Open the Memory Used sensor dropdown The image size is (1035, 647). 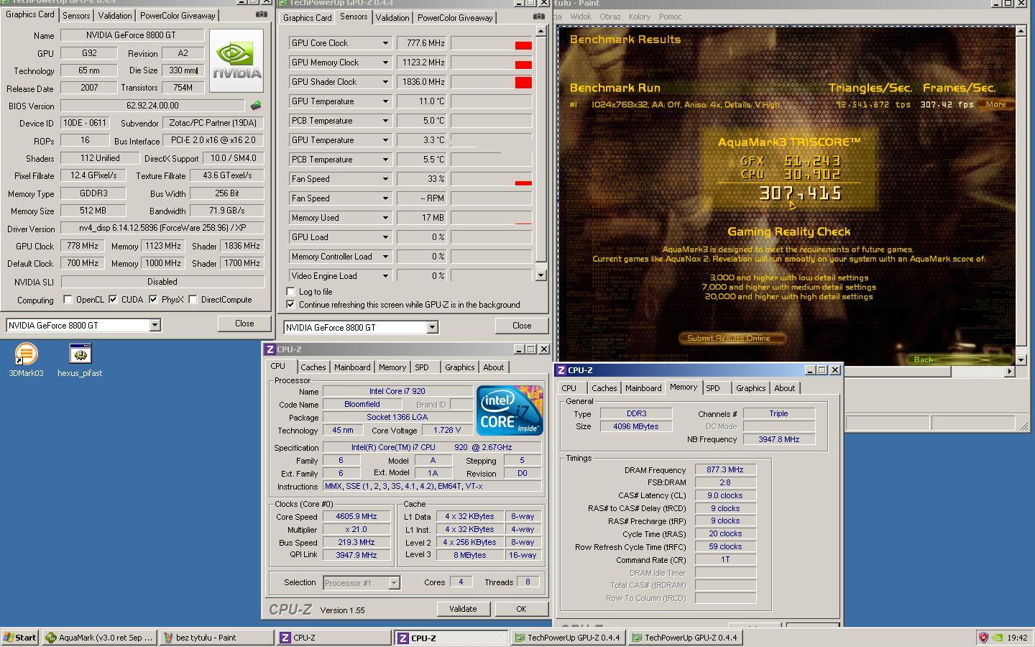(x=385, y=218)
